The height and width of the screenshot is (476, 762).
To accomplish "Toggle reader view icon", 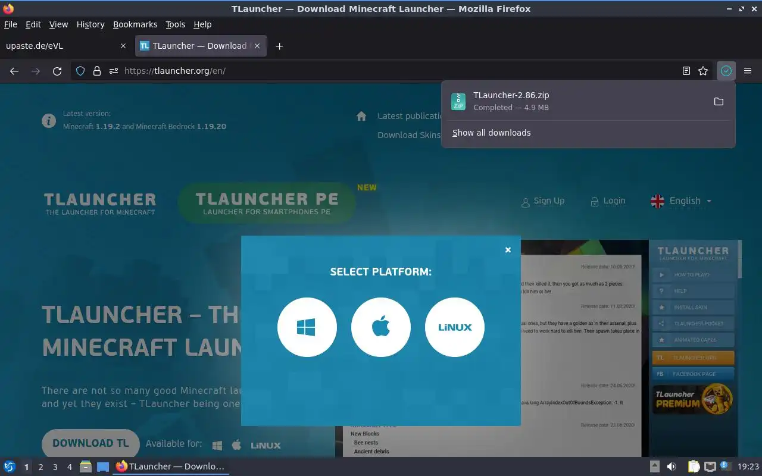I will [686, 71].
